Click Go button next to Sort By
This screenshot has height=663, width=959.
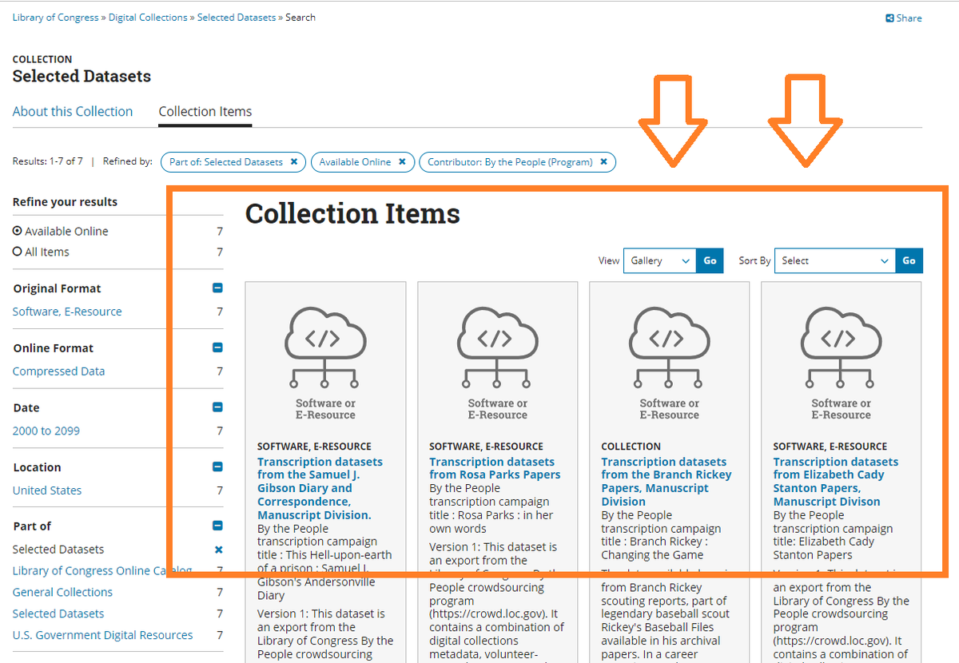(x=909, y=260)
